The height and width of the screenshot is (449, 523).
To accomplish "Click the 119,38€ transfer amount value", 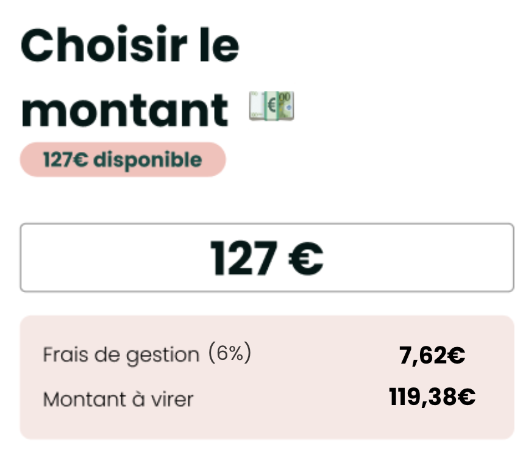I will coord(432,398).
